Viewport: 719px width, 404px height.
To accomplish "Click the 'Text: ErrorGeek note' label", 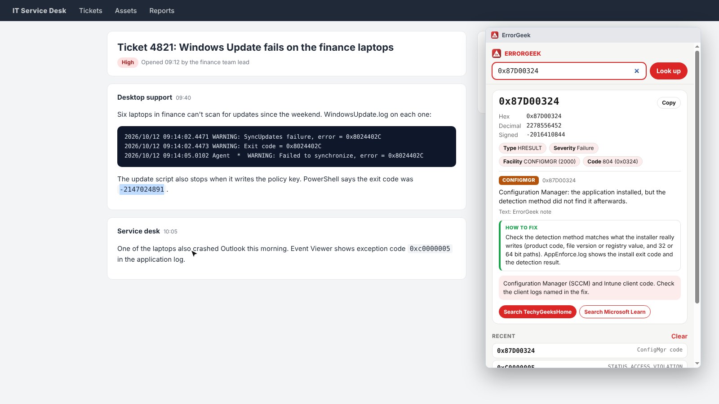I will (525, 212).
